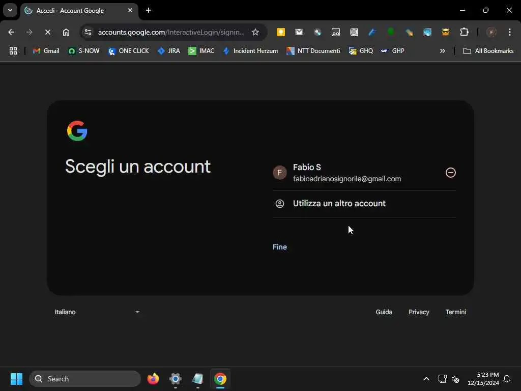Open the ONE CLICK bookmark
521x391 pixels.
pos(129,51)
